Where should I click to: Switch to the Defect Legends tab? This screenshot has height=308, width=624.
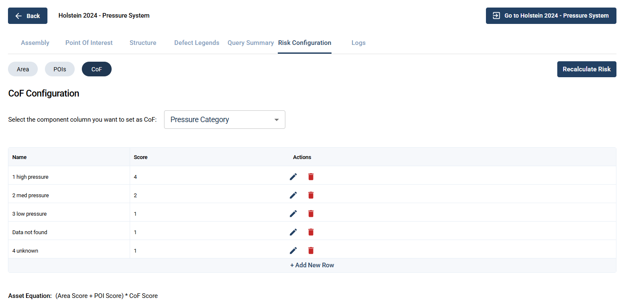[197, 43]
